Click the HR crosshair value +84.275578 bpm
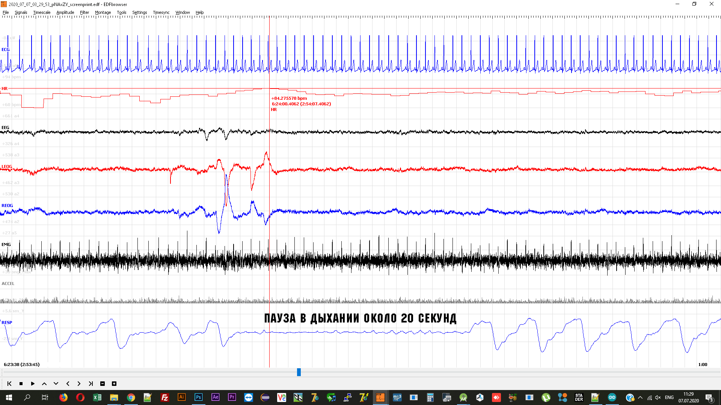 point(289,98)
